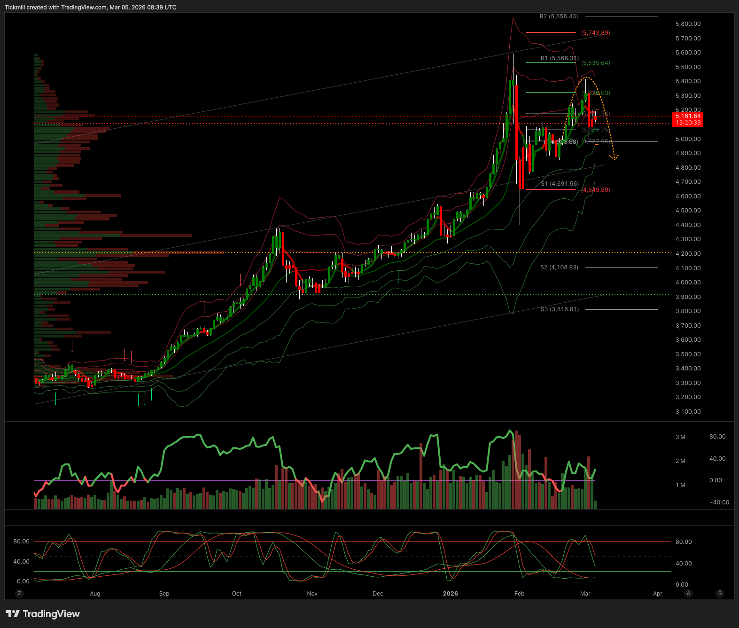Toggle the B scale button
This screenshot has height=628, width=739.
(x=720, y=593)
